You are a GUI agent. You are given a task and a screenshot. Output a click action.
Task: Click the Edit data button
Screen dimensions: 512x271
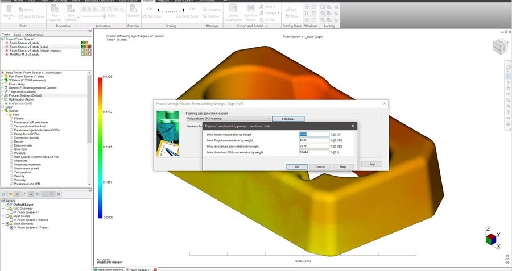288,119
